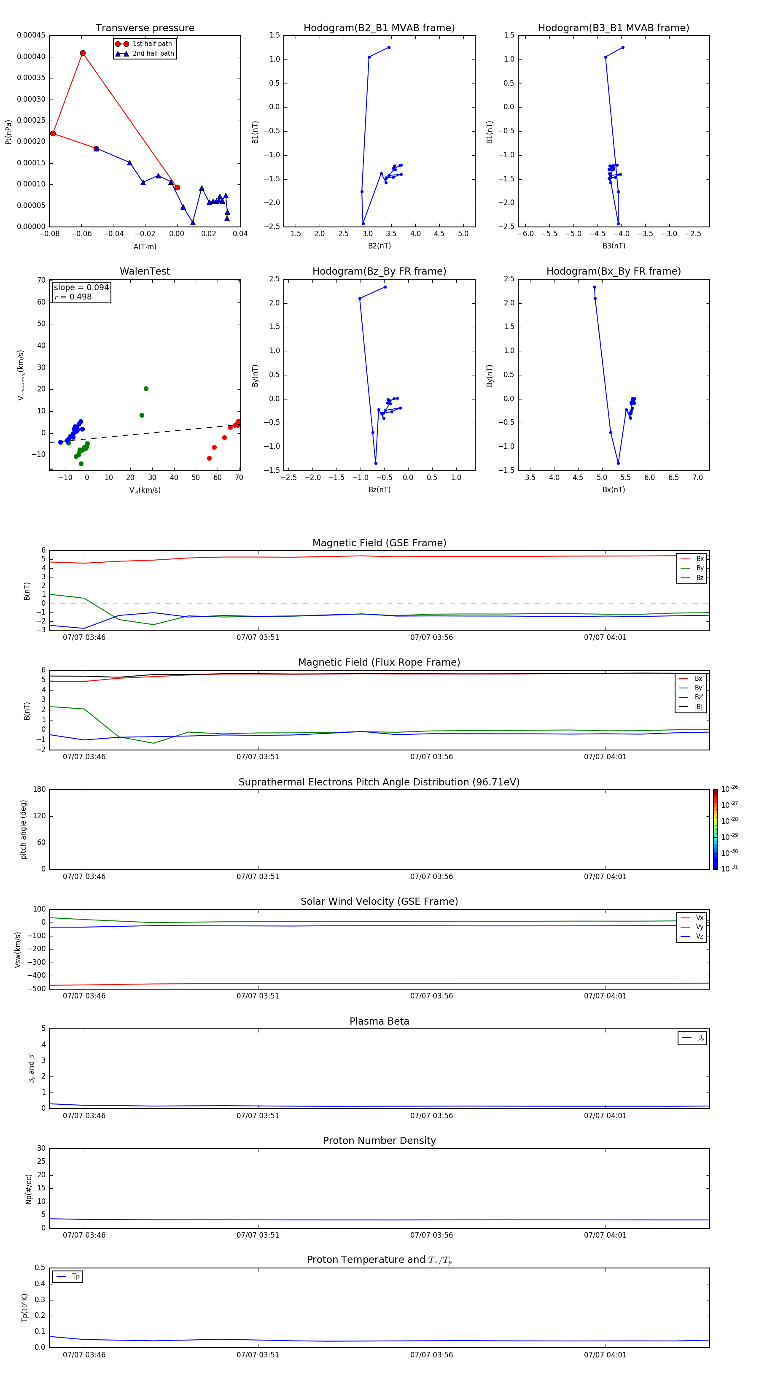Click the 'r = 0.498' annotation
Image resolution: width=759 pixels, height=1392 pixels.
73,297
